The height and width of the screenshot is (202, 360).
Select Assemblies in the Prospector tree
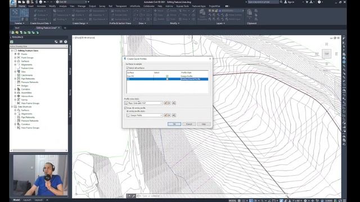click(26, 93)
